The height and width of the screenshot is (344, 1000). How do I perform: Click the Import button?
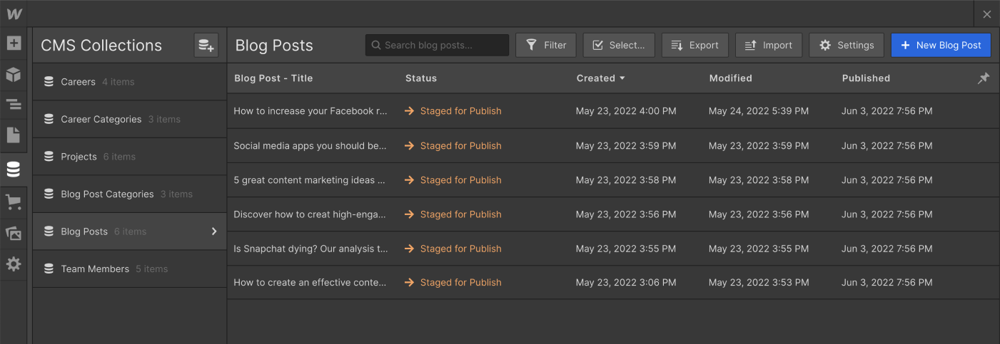click(768, 45)
